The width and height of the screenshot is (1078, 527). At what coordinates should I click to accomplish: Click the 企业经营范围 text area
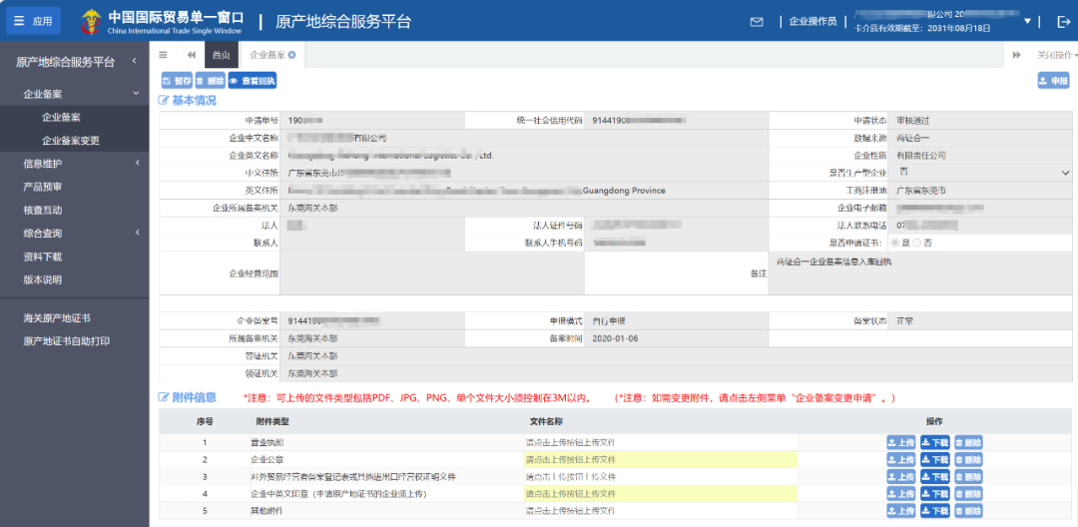[x=432, y=272]
